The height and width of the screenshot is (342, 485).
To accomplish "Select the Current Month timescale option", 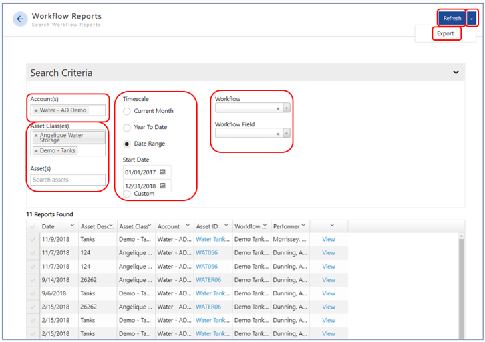I will click(127, 111).
